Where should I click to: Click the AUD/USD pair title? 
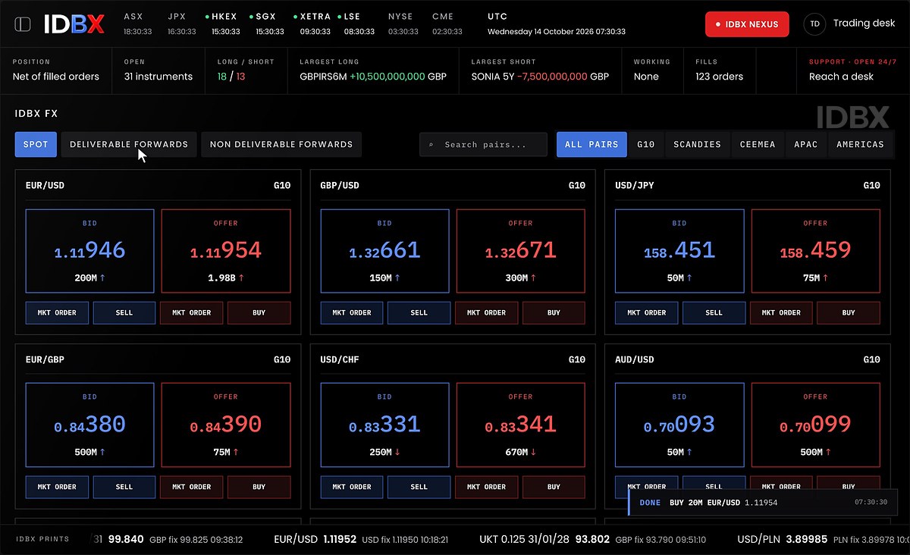click(x=635, y=360)
